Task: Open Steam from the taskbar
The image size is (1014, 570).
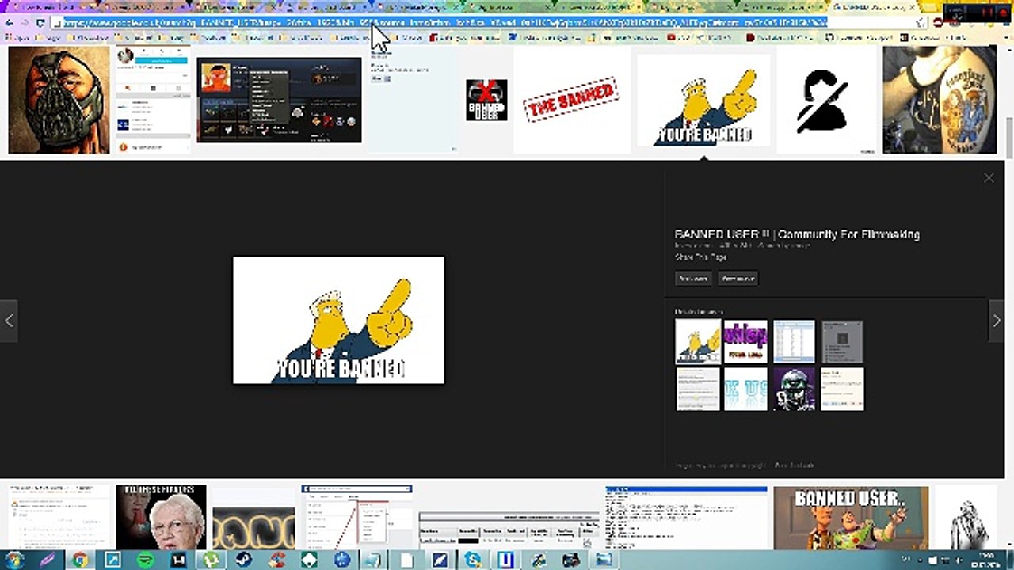Action: (244, 560)
